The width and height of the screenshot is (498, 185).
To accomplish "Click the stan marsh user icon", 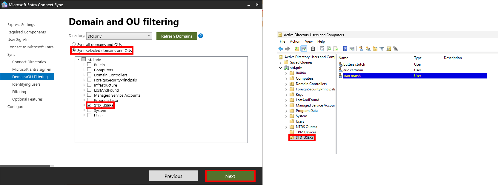I will 340,75.
